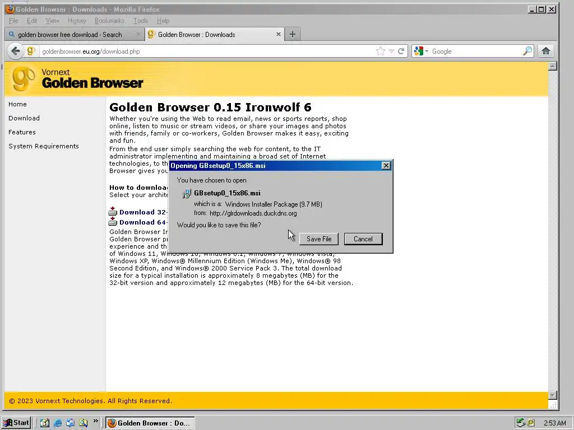Switch to golden browser free download Search tab

pyautogui.click(x=75, y=34)
